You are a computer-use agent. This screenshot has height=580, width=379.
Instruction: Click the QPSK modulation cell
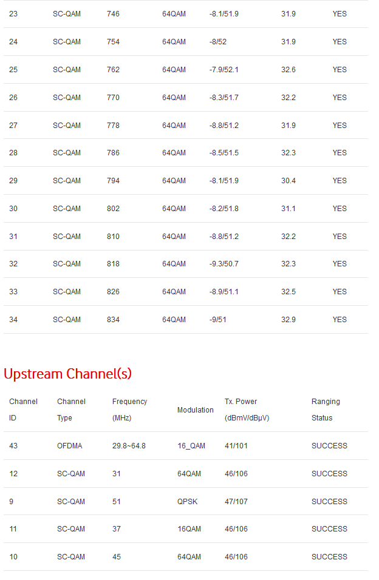tap(188, 502)
